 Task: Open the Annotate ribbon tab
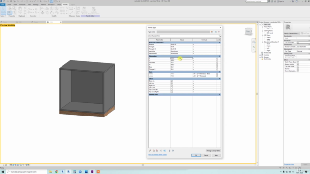click(x=22, y=4)
